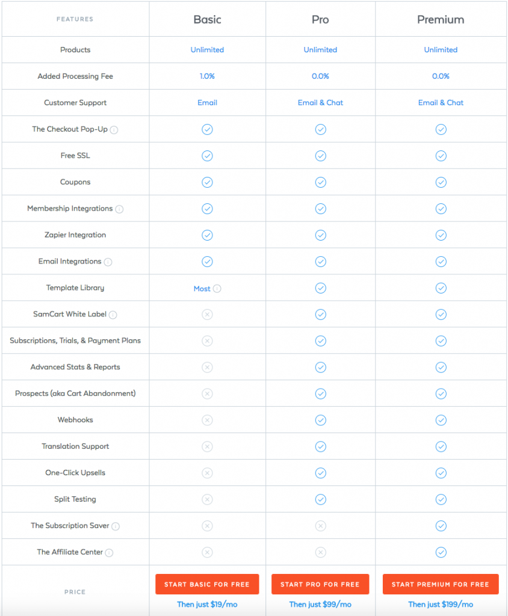Click START PREMIUM FOR FREE button

[441, 584]
